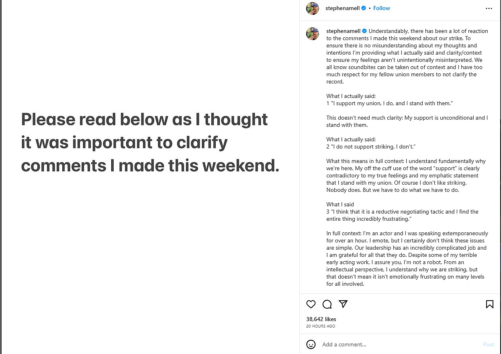Viewport: 501px width, 354px height.
Task: Click the caption's opening paragraph starting "Understandably"
Action: [x=406, y=56]
